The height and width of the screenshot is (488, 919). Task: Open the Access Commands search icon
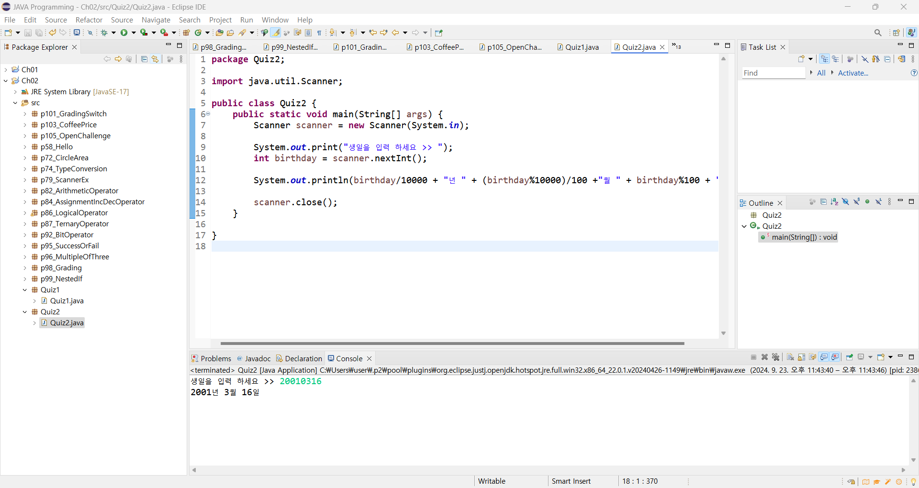tap(878, 33)
